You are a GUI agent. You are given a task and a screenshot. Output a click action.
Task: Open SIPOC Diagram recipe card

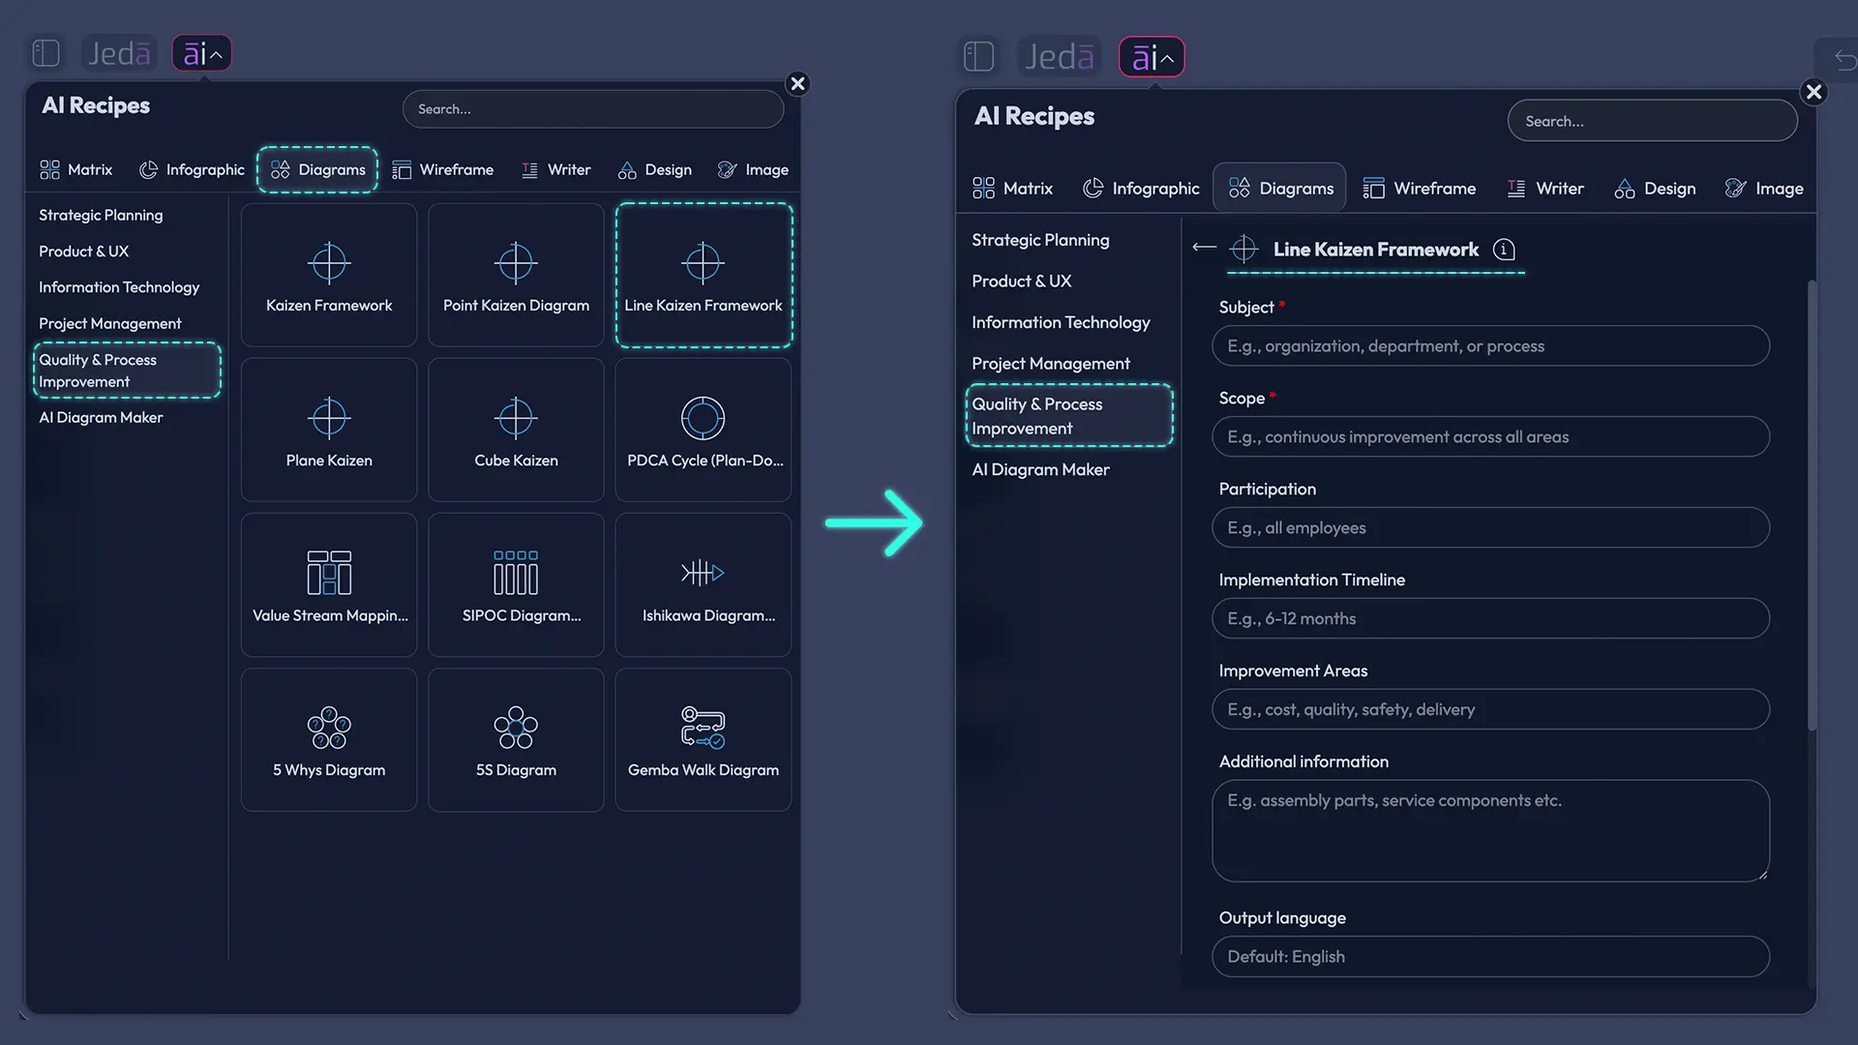tap(516, 584)
